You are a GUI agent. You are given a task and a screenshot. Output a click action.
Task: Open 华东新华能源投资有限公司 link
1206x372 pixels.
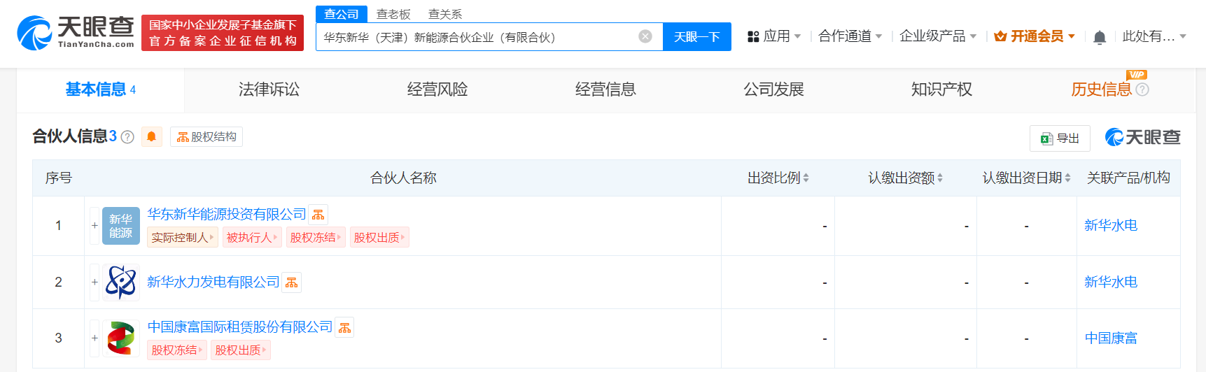tap(227, 215)
